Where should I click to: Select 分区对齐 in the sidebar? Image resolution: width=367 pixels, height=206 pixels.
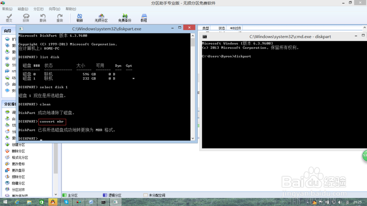[x=18, y=190]
